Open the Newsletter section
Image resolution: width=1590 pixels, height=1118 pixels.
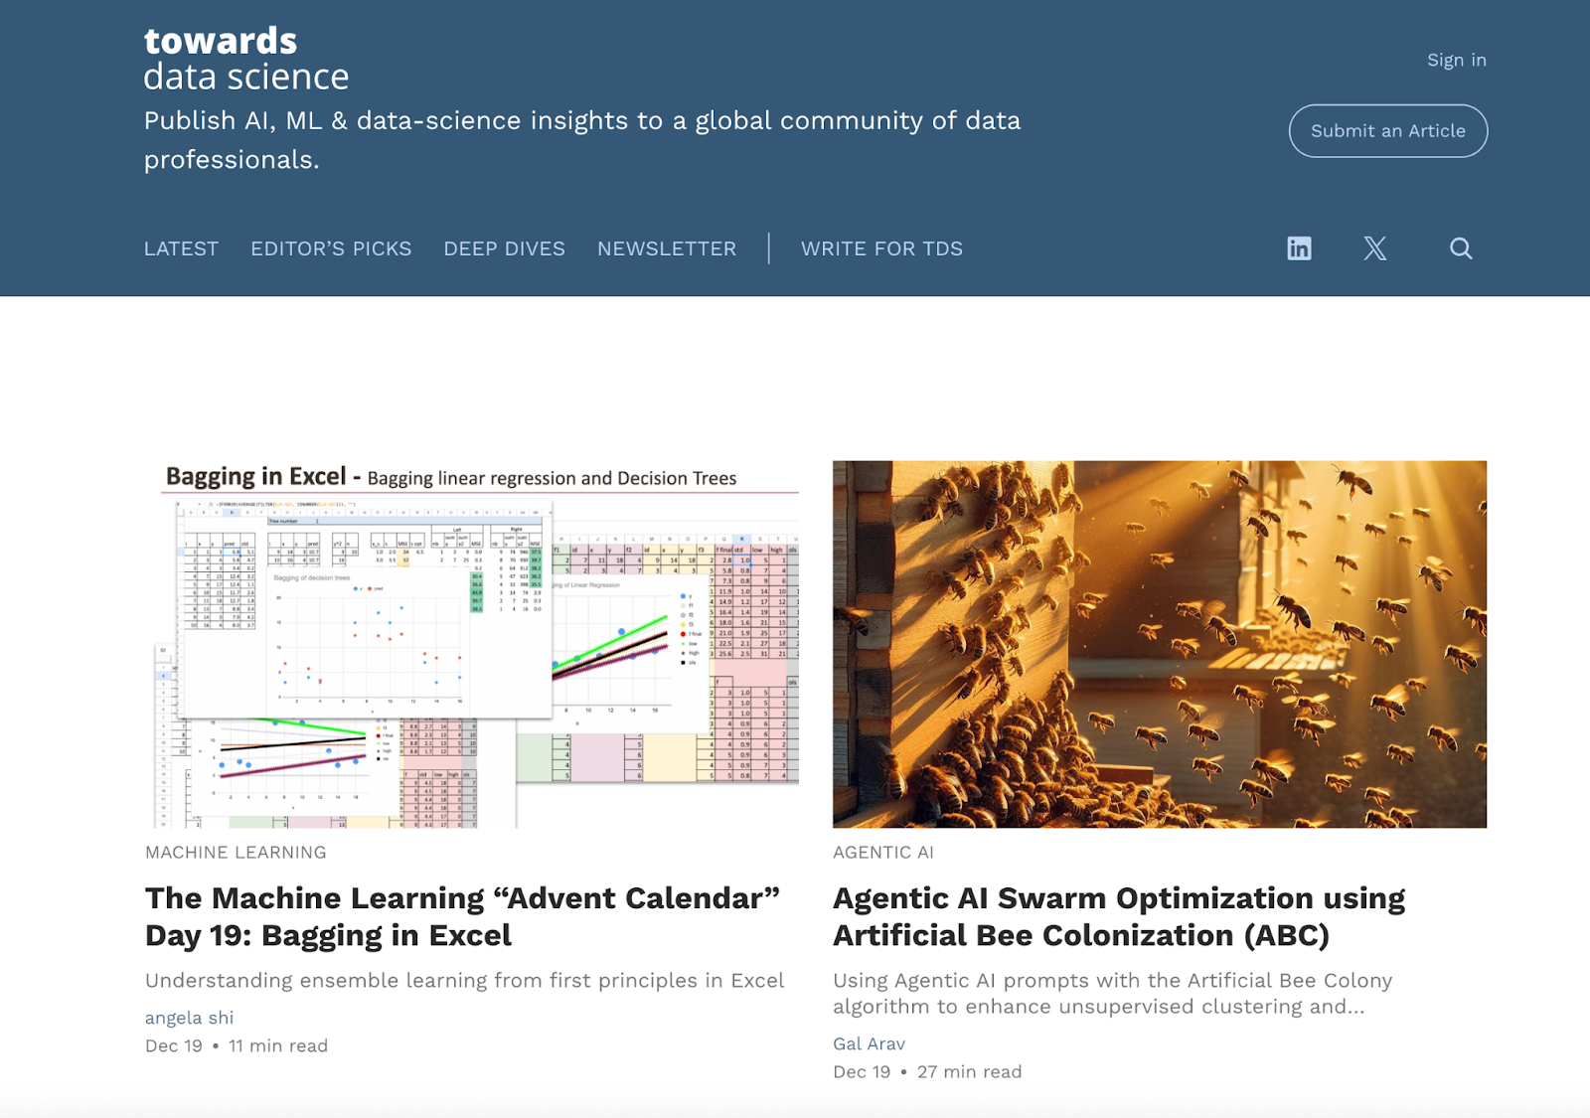pyautogui.click(x=666, y=248)
